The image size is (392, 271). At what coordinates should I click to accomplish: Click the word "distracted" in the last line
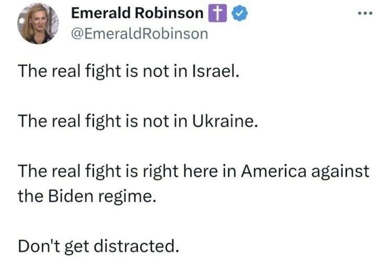(x=134, y=246)
